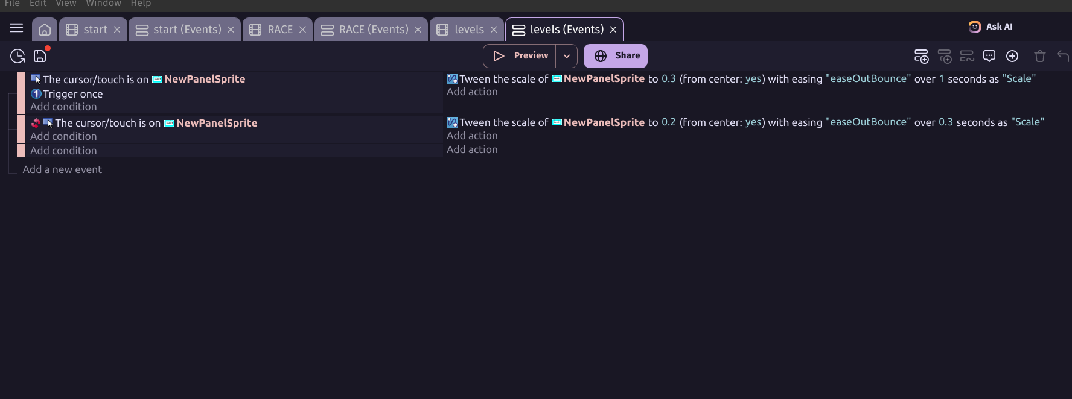Click the undo arrow in the toolbar

1062,56
